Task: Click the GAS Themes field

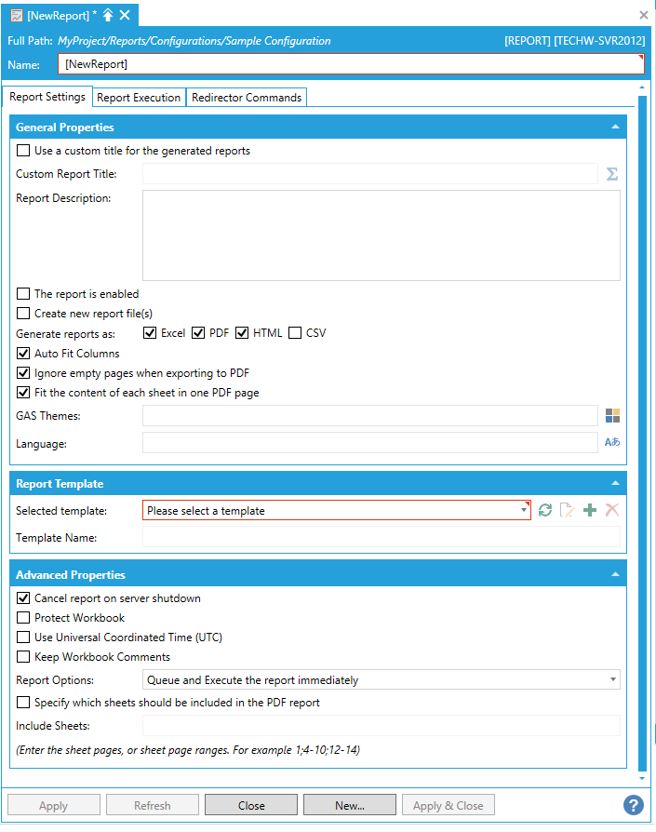Action: 370,415
